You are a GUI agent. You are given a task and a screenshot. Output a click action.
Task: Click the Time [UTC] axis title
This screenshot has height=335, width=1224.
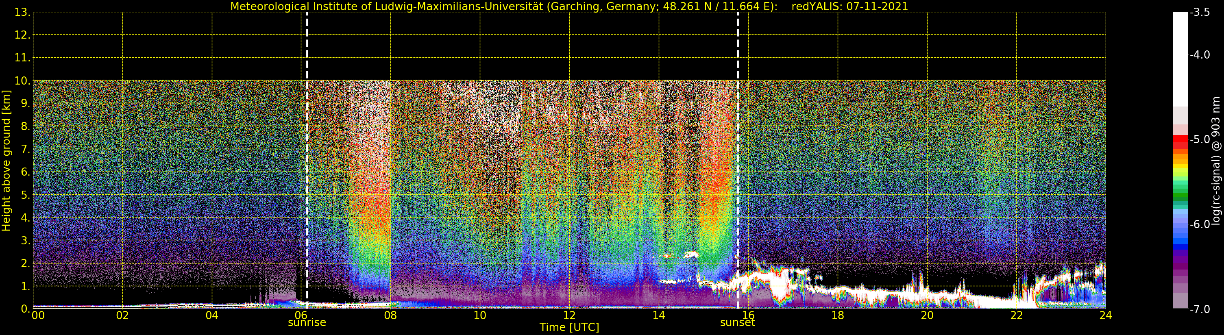pyautogui.click(x=569, y=327)
